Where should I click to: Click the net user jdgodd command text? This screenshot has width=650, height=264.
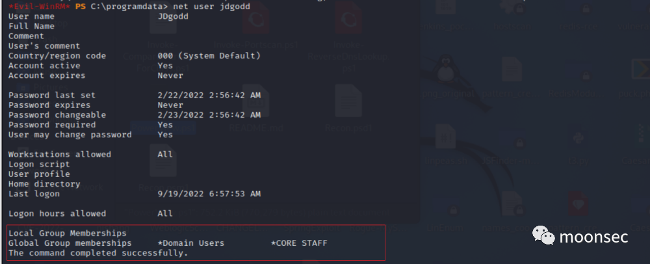pos(211,7)
